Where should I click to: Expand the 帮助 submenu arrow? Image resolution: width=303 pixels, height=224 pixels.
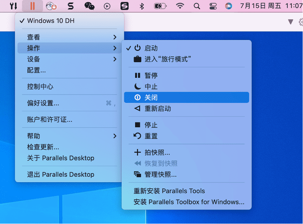tap(115, 136)
